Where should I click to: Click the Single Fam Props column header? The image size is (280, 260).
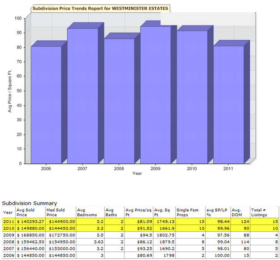190,212
